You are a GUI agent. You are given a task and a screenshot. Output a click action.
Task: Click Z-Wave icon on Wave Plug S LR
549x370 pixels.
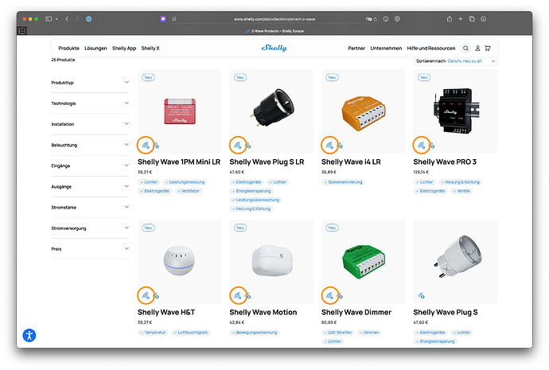[x=237, y=145]
